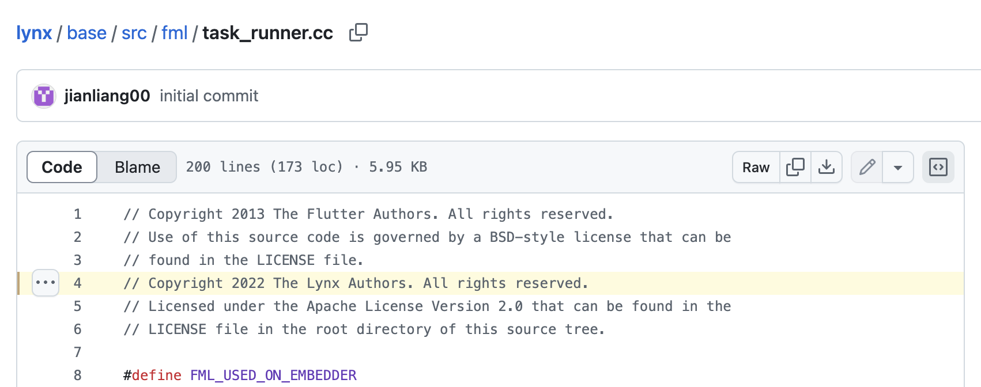Screen dimensions: 981x387
Task: Download the raw file
Action: pos(827,167)
